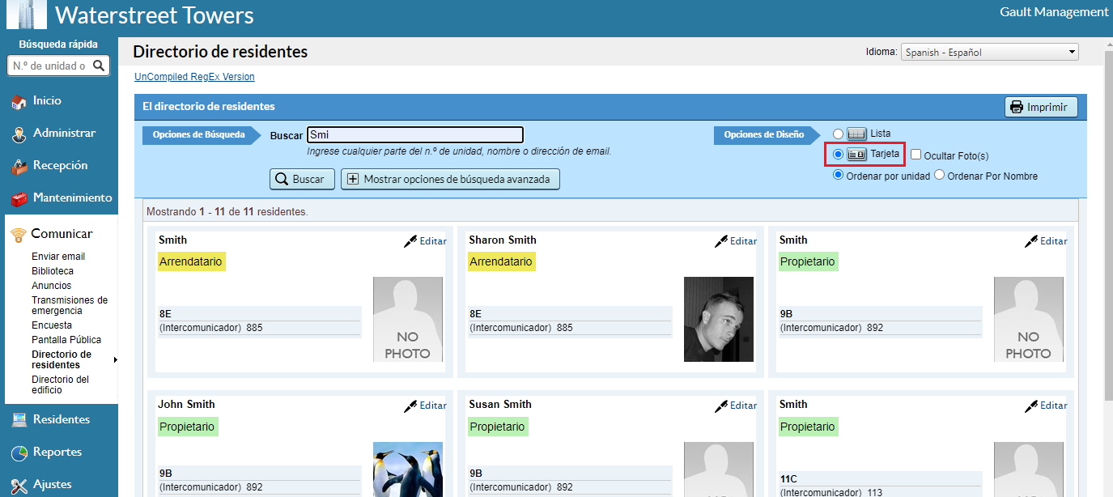Open Directorio del edificio
This screenshot has height=497, width=1113.
(x=61, y=384)
